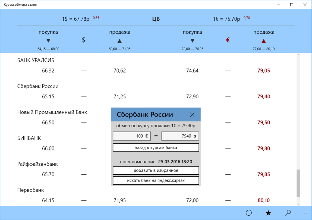Click Первобанк dollar buy rate 64,15
This screenshot has height=220, width=312.
pyautogui.click(x=48, y=200)
